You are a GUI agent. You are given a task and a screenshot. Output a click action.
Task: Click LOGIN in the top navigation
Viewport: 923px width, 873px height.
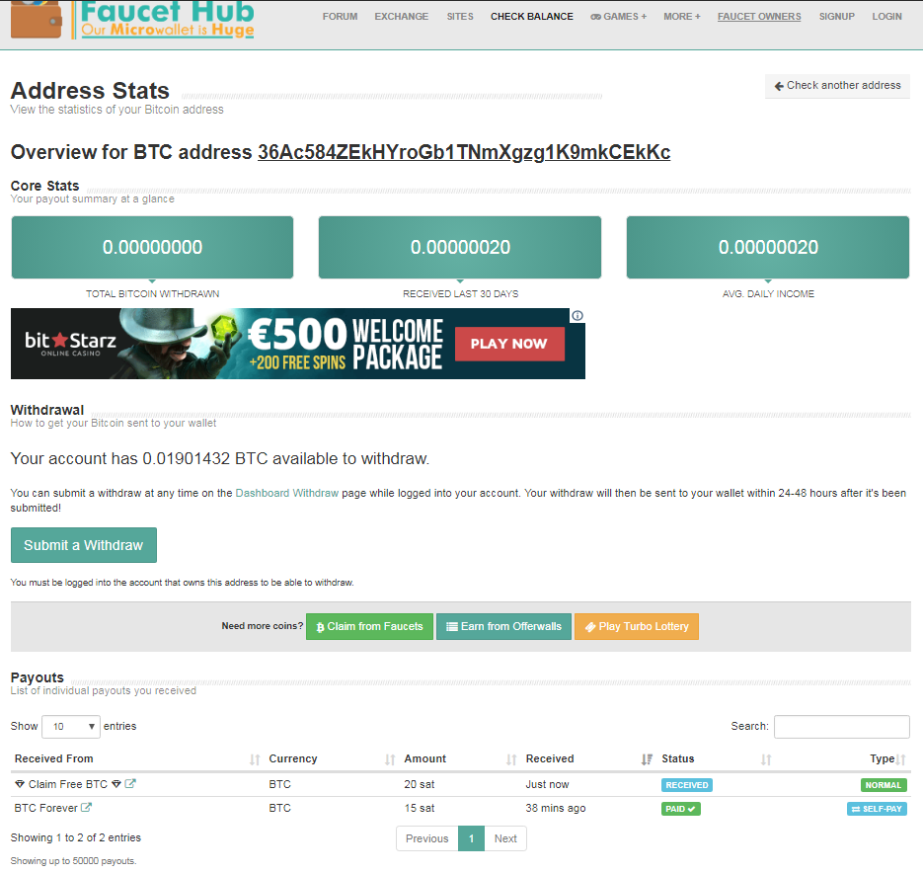[886, 17]
